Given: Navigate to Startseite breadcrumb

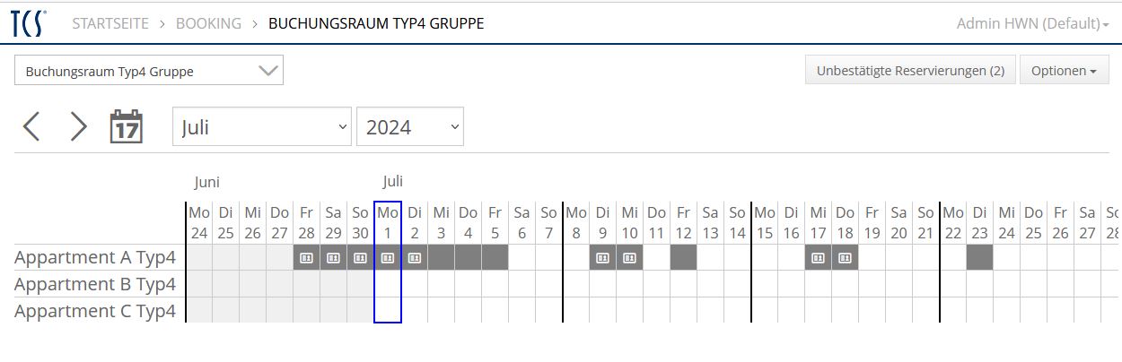Looking at the screenshot, I should click(110, 23).
